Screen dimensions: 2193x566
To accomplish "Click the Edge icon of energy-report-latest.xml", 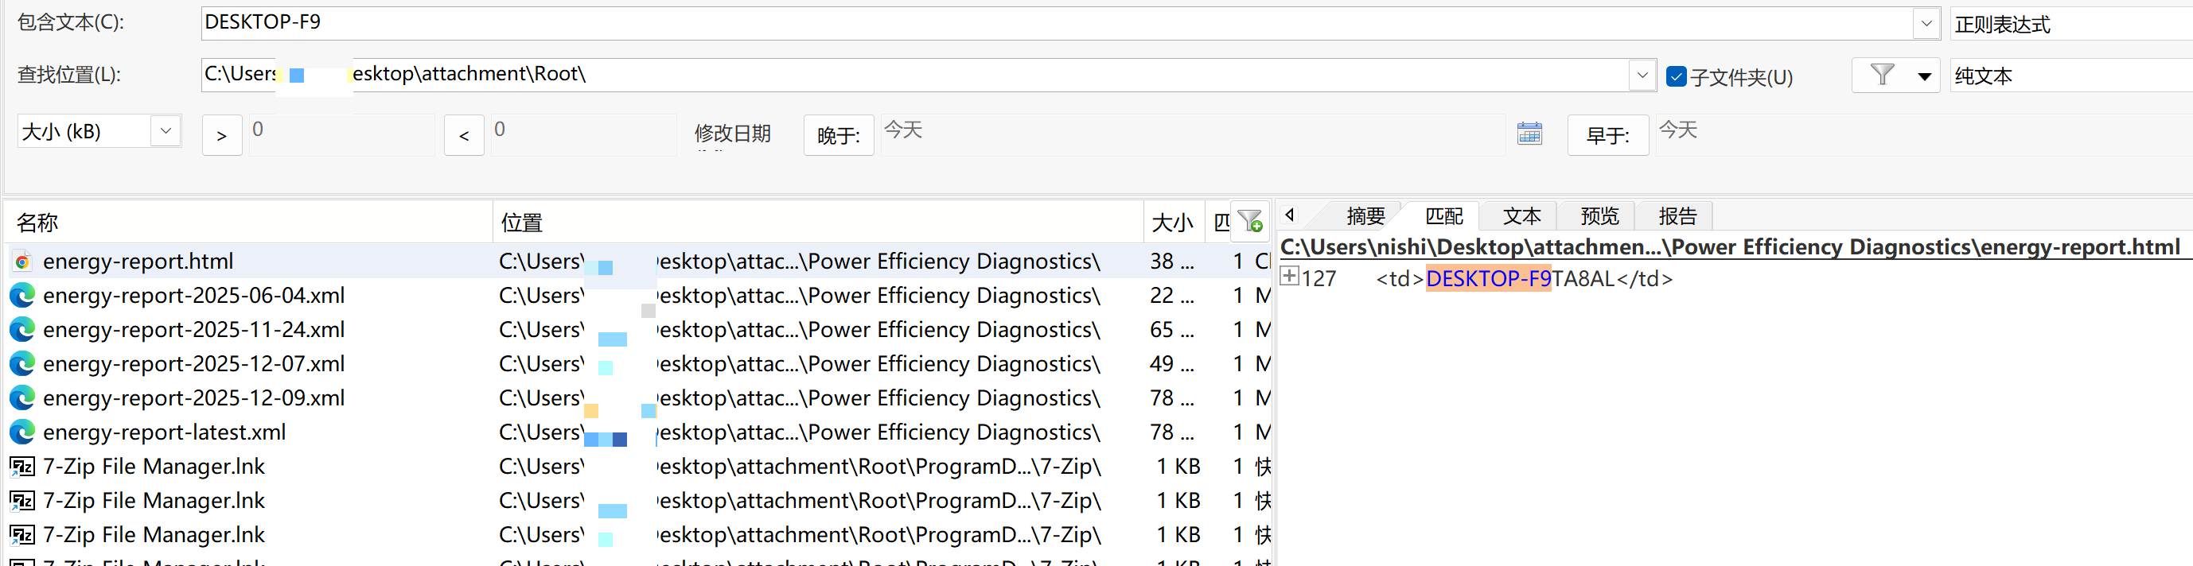I will (22, 432).
